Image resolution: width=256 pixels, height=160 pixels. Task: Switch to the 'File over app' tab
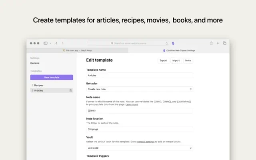[x=78, y=50]
